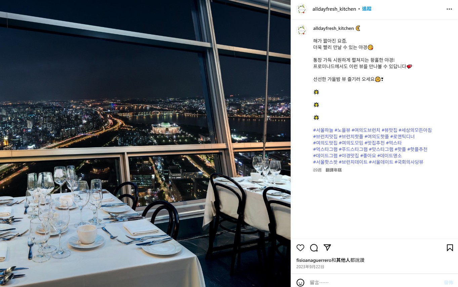The width and height of the screenshot is (458, 287).
Task: Translate the caption via 翻譯年糕
Action: coord(334,170)
